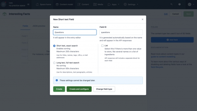This screenshot has height=111, width=197.
Task: Click the my practice space name
Action: tap(17, 6)
